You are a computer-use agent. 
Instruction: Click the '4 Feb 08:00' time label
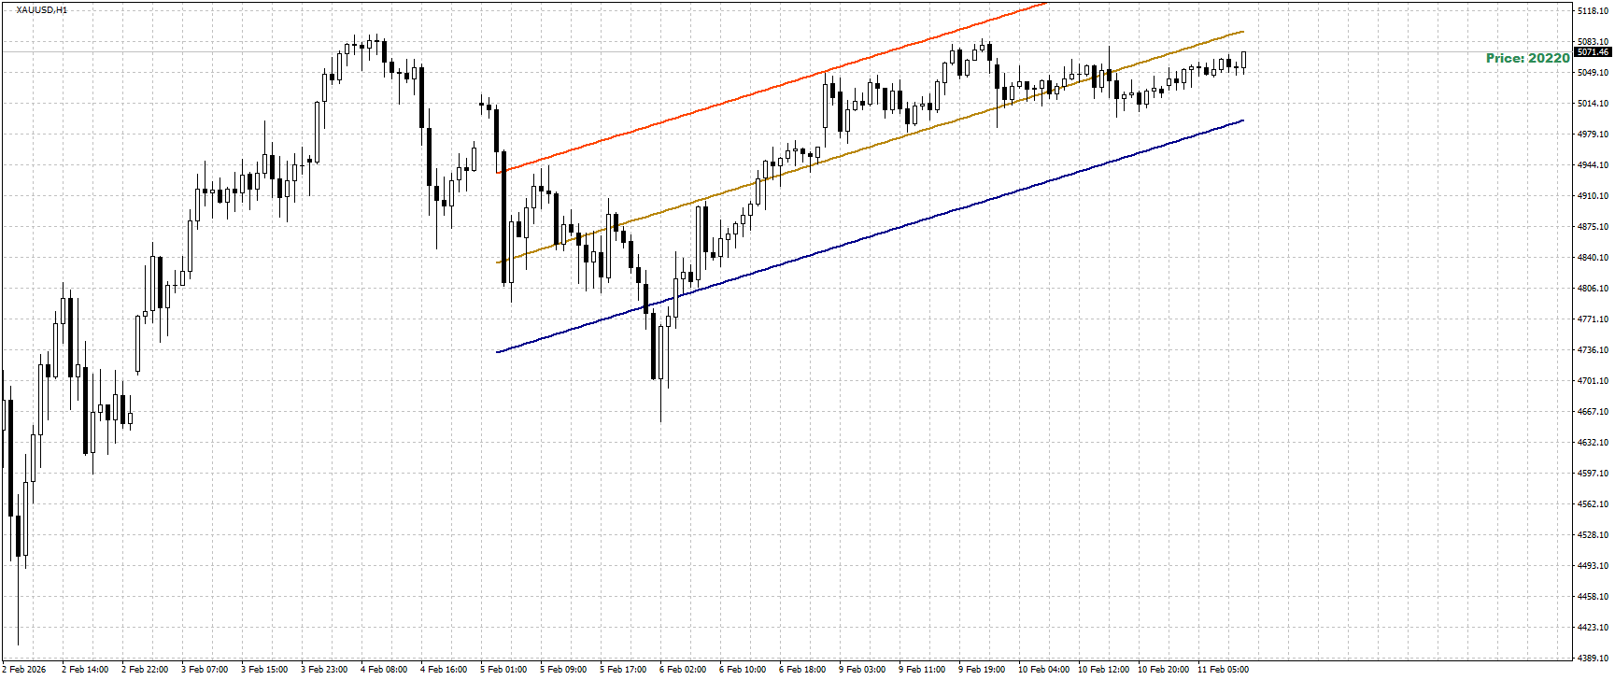coord(385,670)
